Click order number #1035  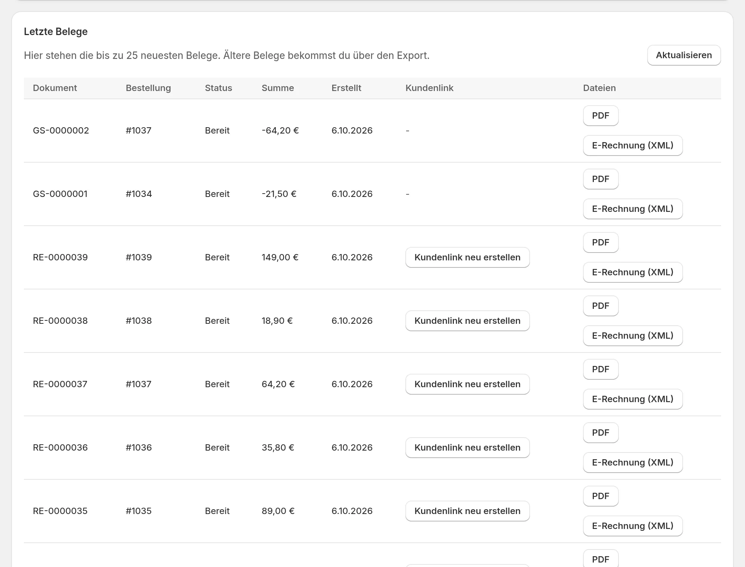point(139,511)
